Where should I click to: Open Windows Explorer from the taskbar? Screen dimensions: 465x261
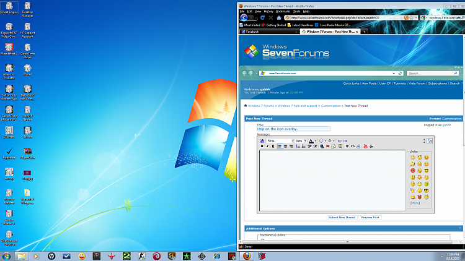(21, 256)
